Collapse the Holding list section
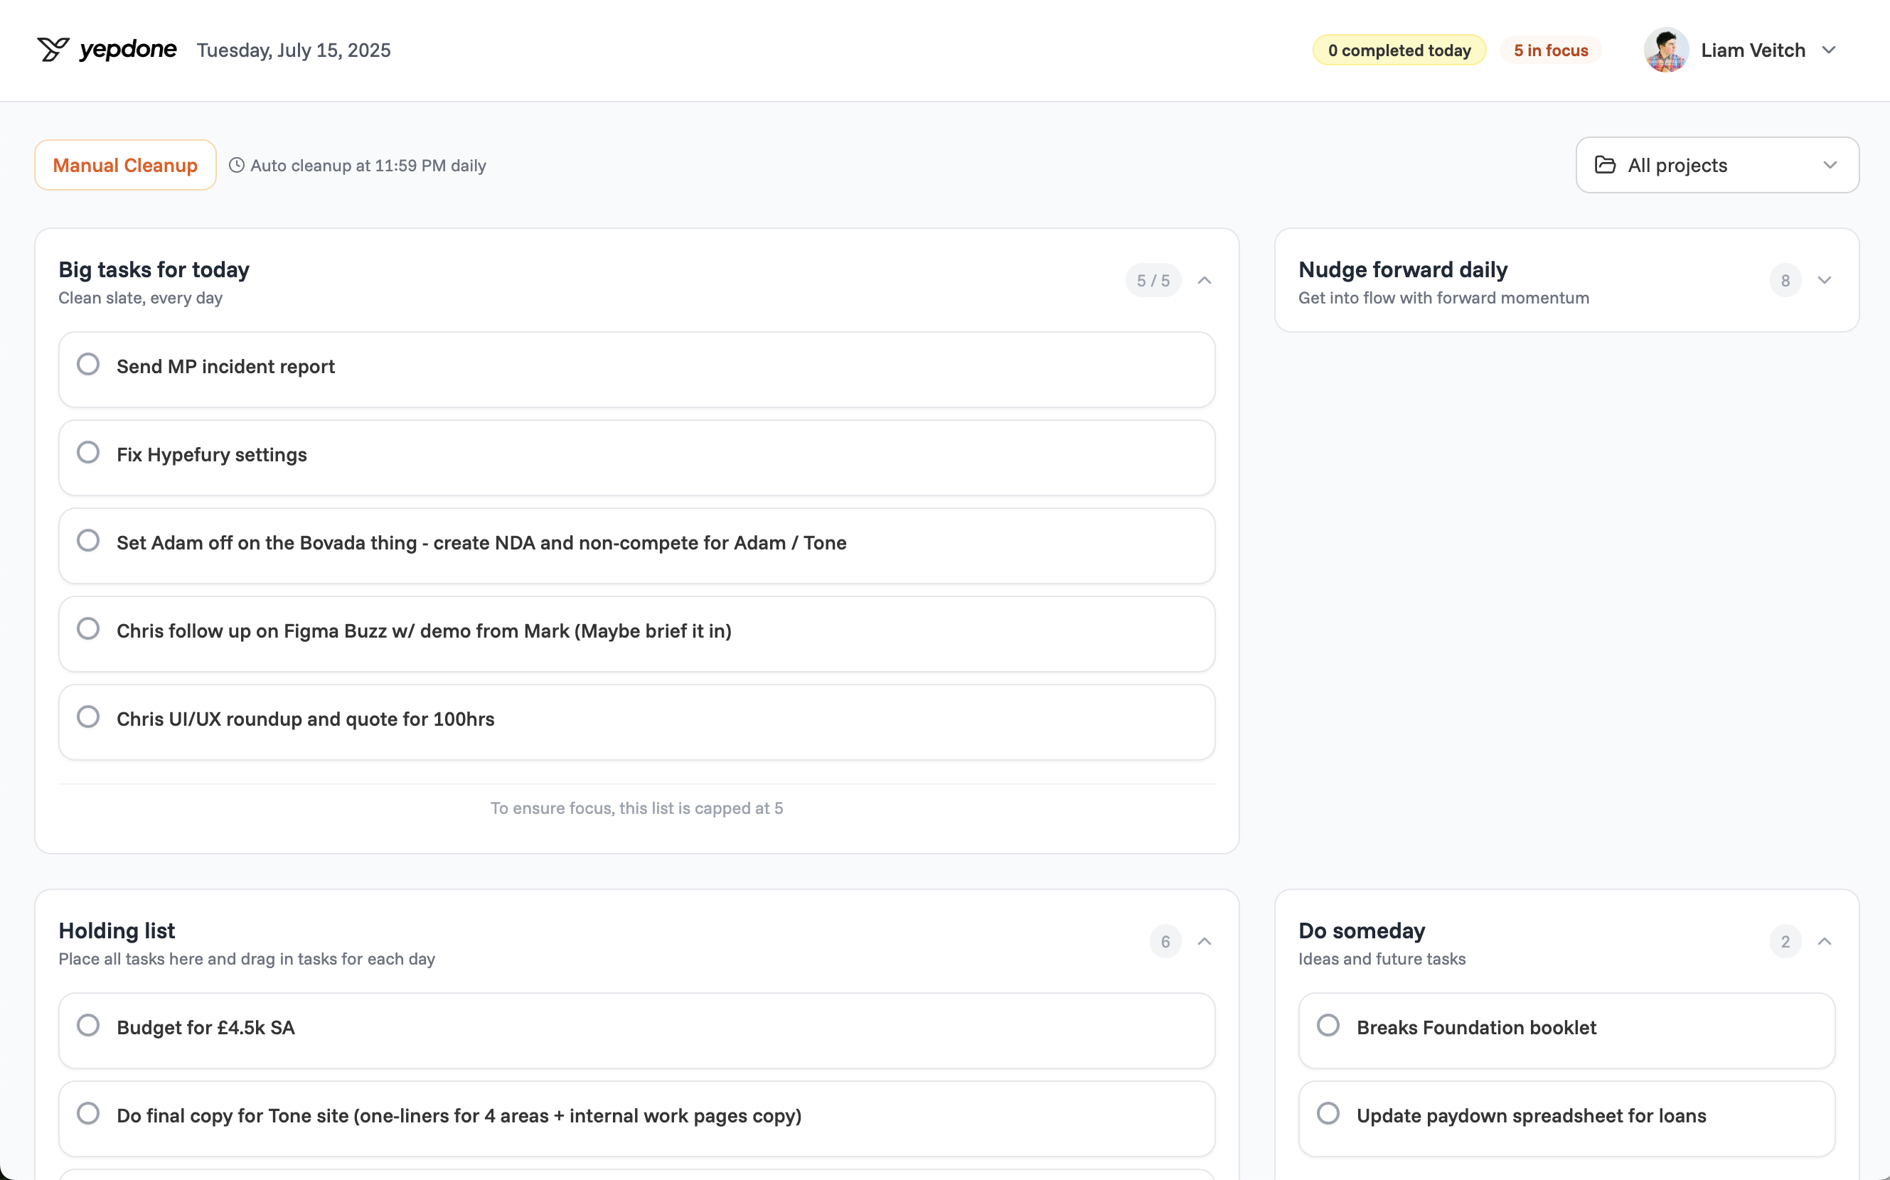This screenshot has width=1890, height=1180. (x=1205, y=942)
